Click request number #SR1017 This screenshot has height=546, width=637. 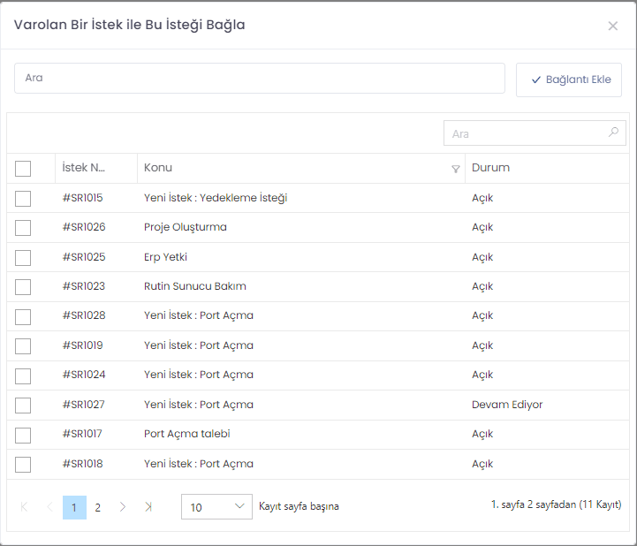(x=82, y=434)
